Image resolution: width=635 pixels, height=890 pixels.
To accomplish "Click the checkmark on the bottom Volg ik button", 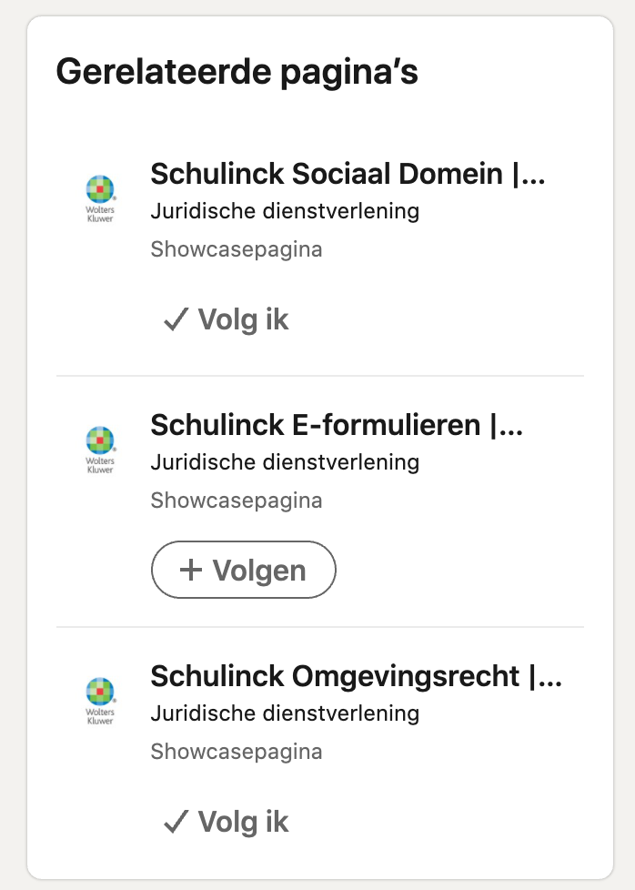I will pyautogui.click(x=175, y=822).
